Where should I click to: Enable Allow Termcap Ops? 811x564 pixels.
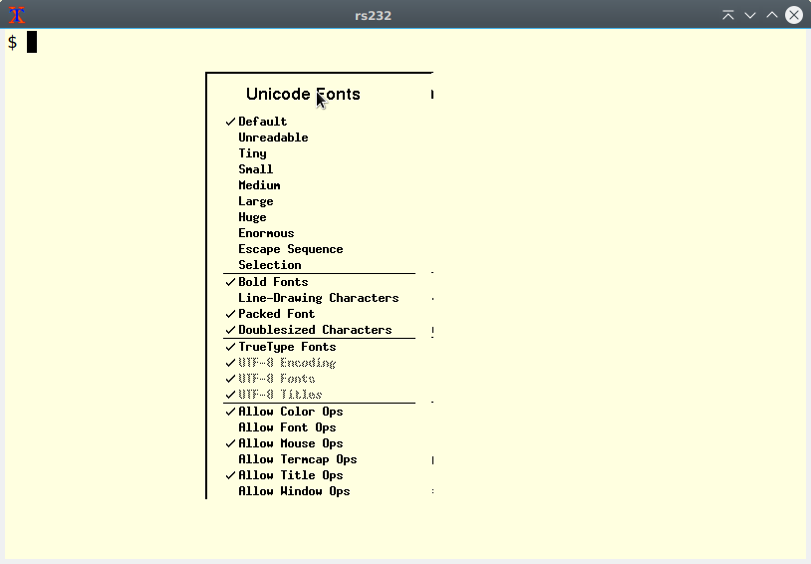pyautogui.click(x=298, y=459)
